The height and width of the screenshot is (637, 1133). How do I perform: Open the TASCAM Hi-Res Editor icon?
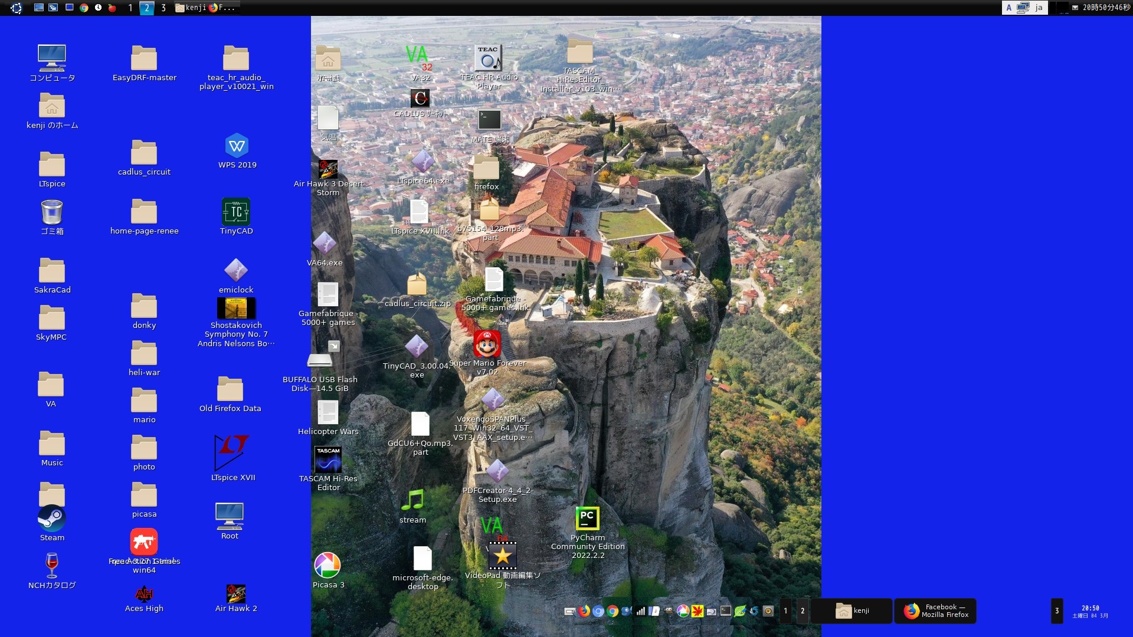click(x=328, y=459)
